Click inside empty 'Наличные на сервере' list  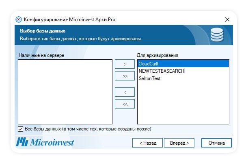[65, 91]
